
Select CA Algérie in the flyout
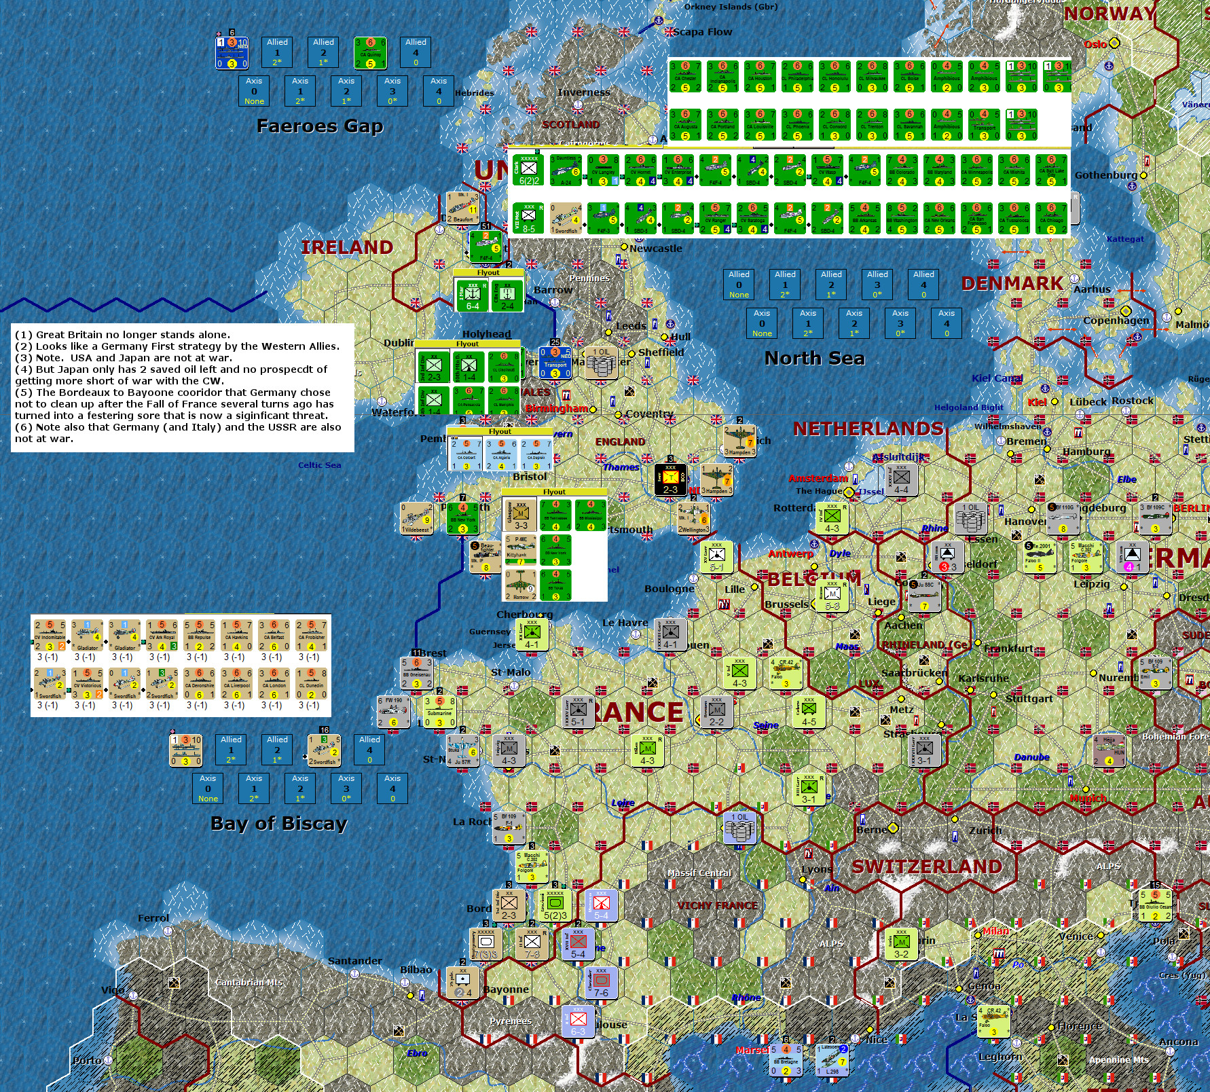[x=501, y=454]
